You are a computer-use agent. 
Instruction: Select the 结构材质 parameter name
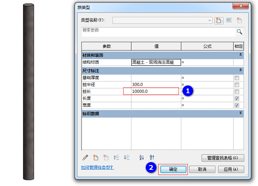(91, 62)
